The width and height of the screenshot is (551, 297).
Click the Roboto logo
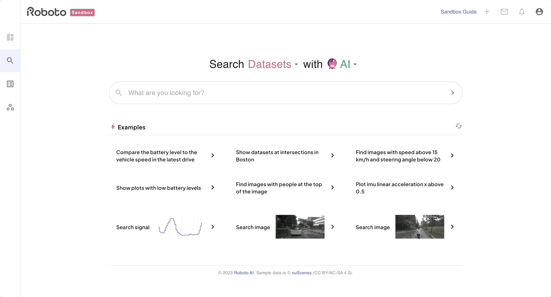[x=47, y=12]
